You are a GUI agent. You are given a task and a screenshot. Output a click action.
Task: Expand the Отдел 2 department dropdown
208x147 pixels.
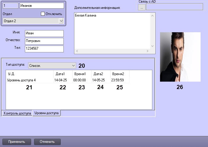point(61,21)
